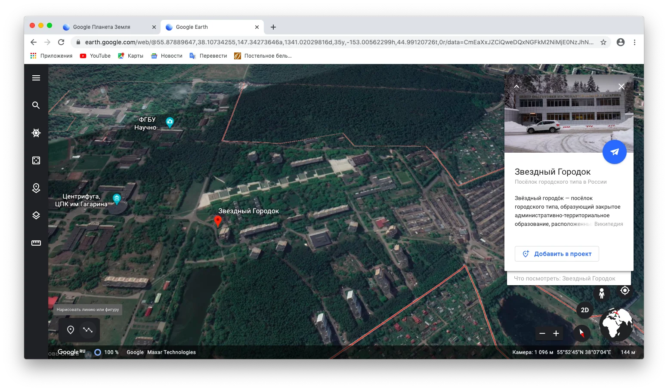
Task: Select the ruler measurement tool
Action: click(36, 243)
